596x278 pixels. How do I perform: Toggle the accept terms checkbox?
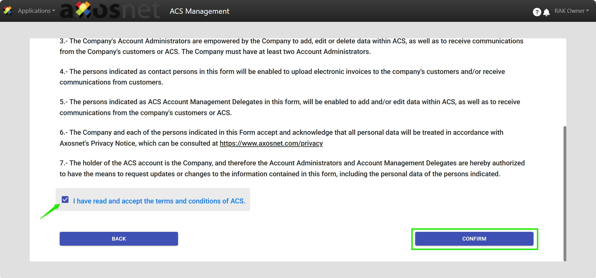click(x=65, y=200)
